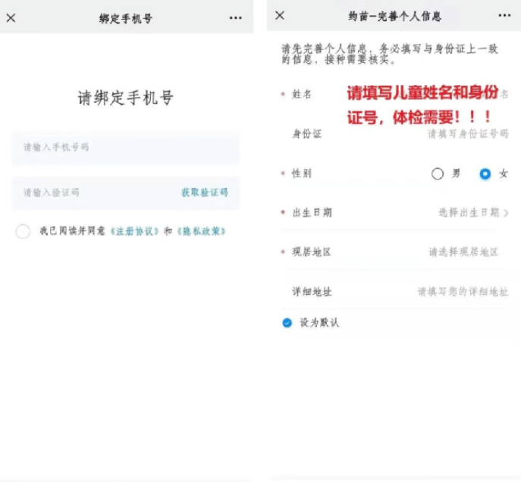Expand the 选择出生日期 date picker arrow
Screen dimensions: 521x482
[506, 213]
